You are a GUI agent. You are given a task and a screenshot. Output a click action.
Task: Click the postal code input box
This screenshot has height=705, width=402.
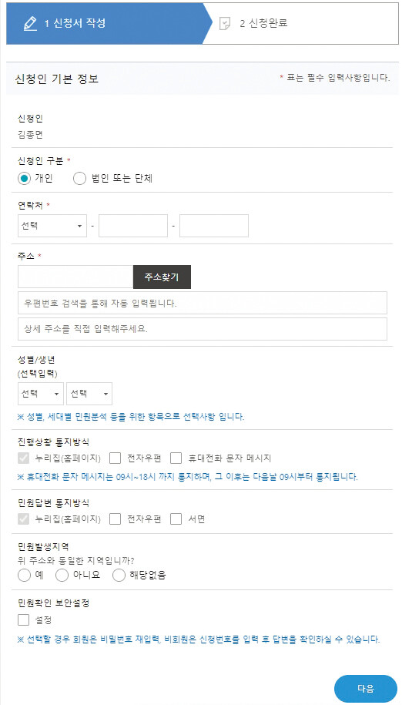[x=75, y=277]
